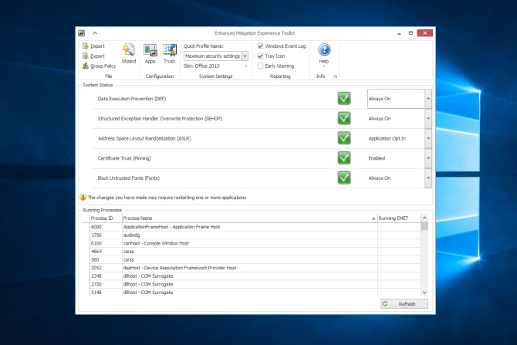Open the Skin Office 2013 dropdown
The height and width of the screenshot is (345, 517).
(246, 66)
